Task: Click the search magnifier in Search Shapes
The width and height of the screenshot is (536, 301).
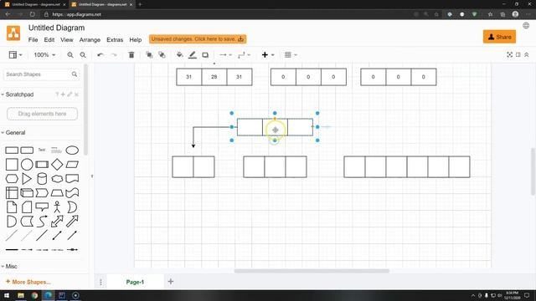Action: (x=75, y=74)
